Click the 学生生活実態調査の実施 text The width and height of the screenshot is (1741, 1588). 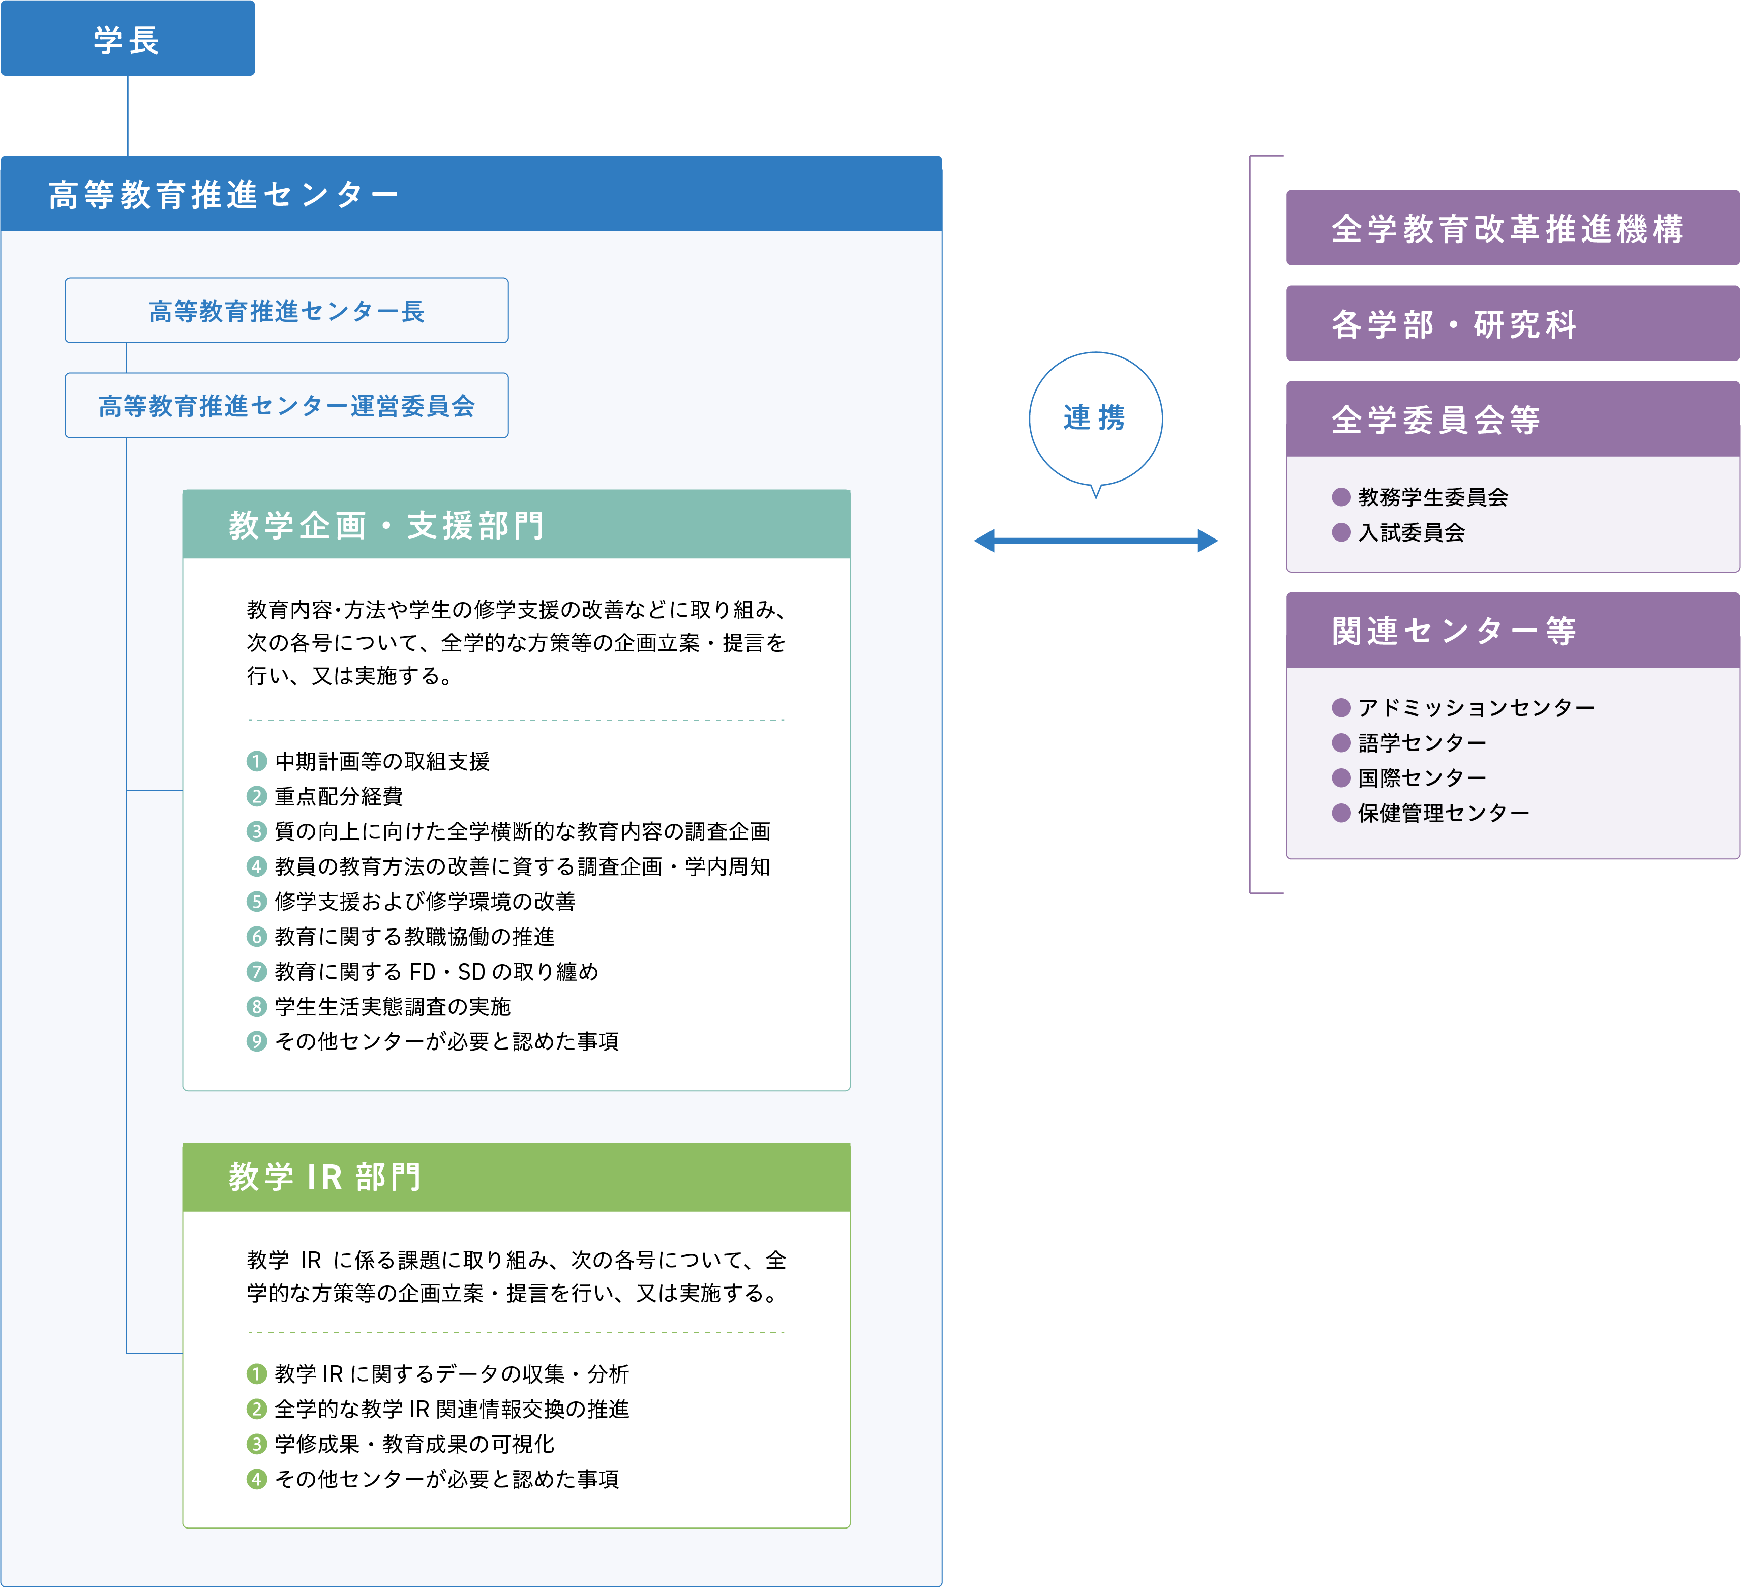393,1007
